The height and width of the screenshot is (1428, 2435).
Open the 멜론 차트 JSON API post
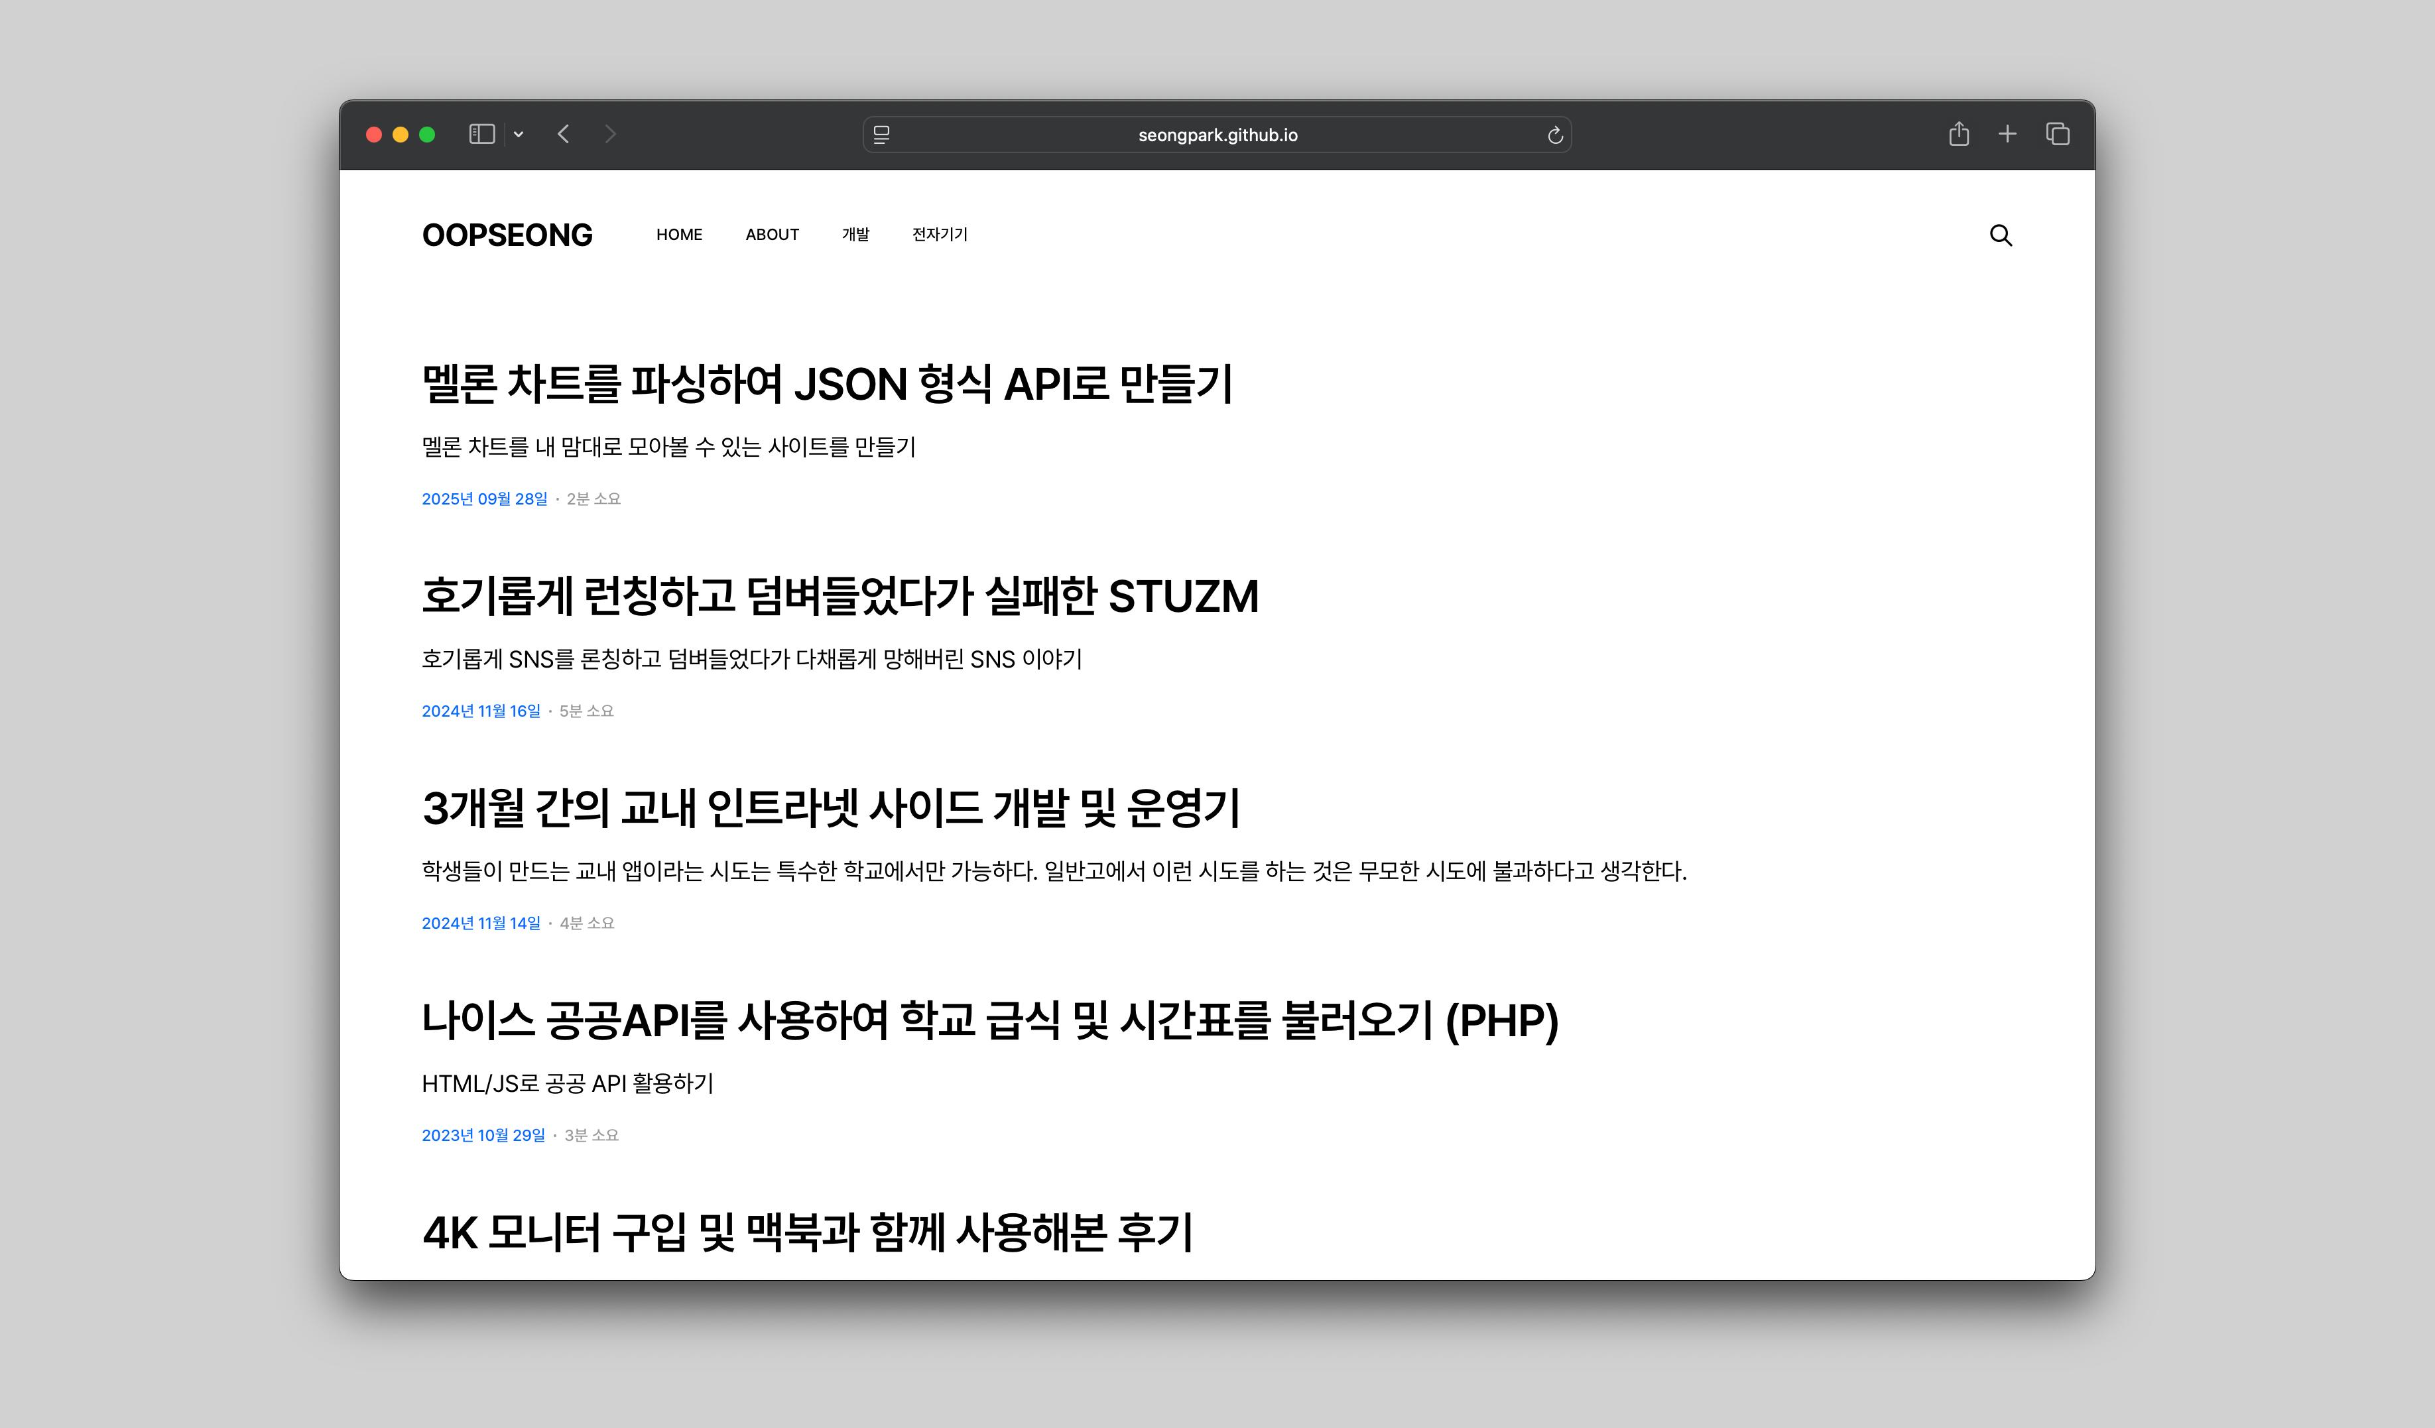tap(827, 384)
